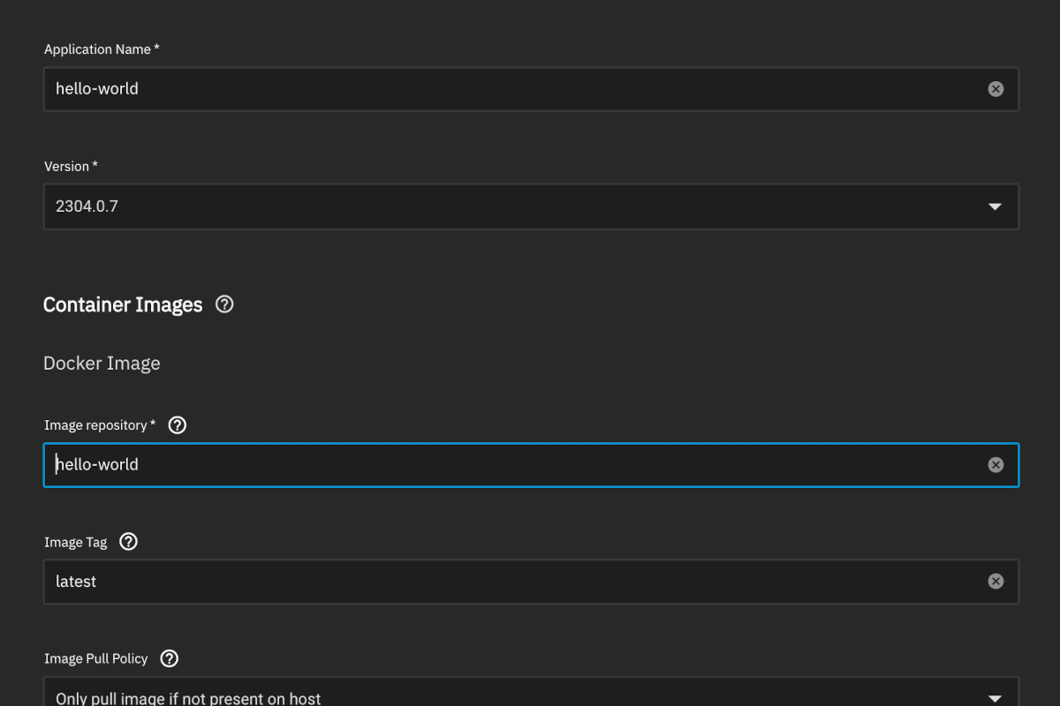Clear the Image repository field with the X icon
The width and height of the screenshot is (1060, 706).
click(x=996, y=465)
